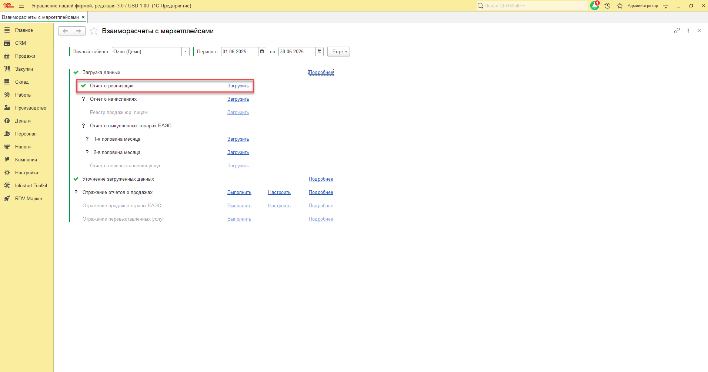Open Подробнее for Уточнение загруженных данных
Screen dimensions: 708x372
click(x=321, y=179)
